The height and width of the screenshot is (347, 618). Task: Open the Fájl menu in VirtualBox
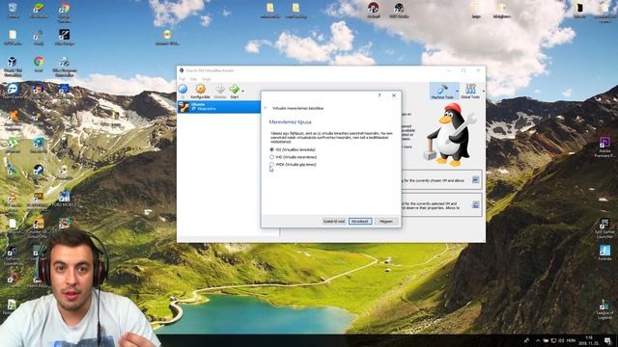(183, 79)
